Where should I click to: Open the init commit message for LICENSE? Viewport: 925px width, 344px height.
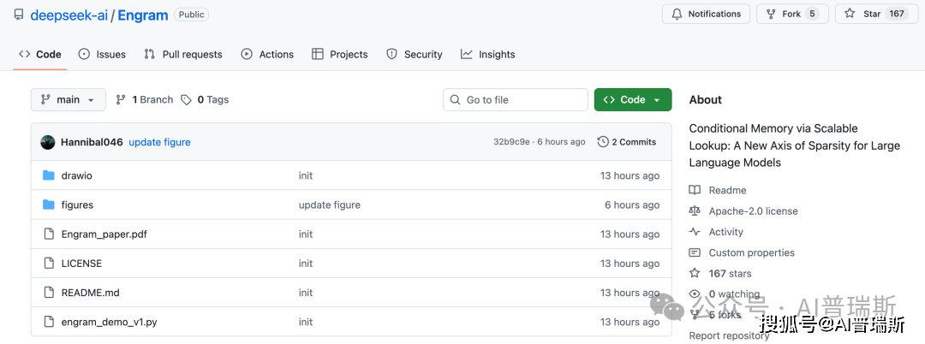coord(306,264)
